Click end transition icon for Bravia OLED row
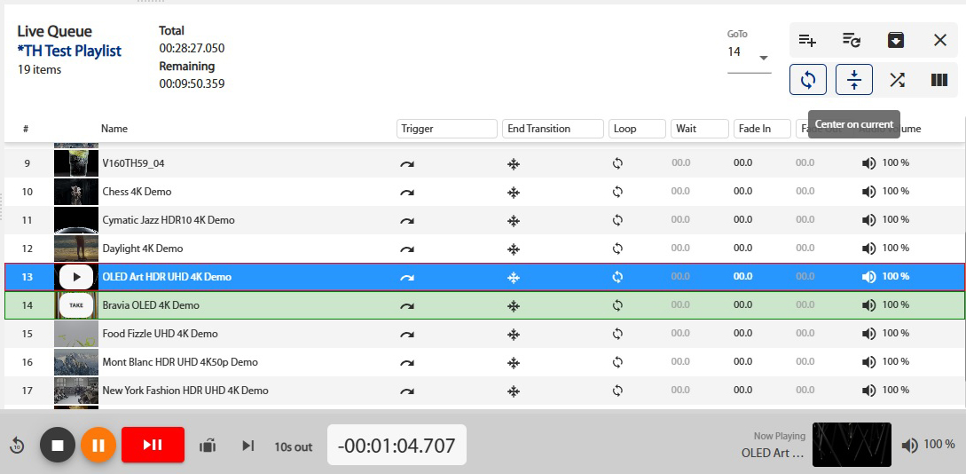 point(514,305)
